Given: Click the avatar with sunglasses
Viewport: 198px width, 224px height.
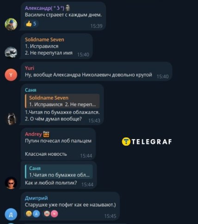Looking at the screenshot, I should coord(11,183).
